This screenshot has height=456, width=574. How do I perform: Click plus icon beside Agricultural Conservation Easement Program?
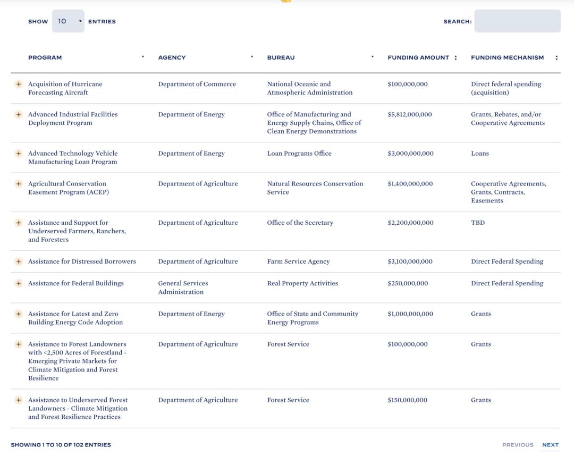pos(18,184)
